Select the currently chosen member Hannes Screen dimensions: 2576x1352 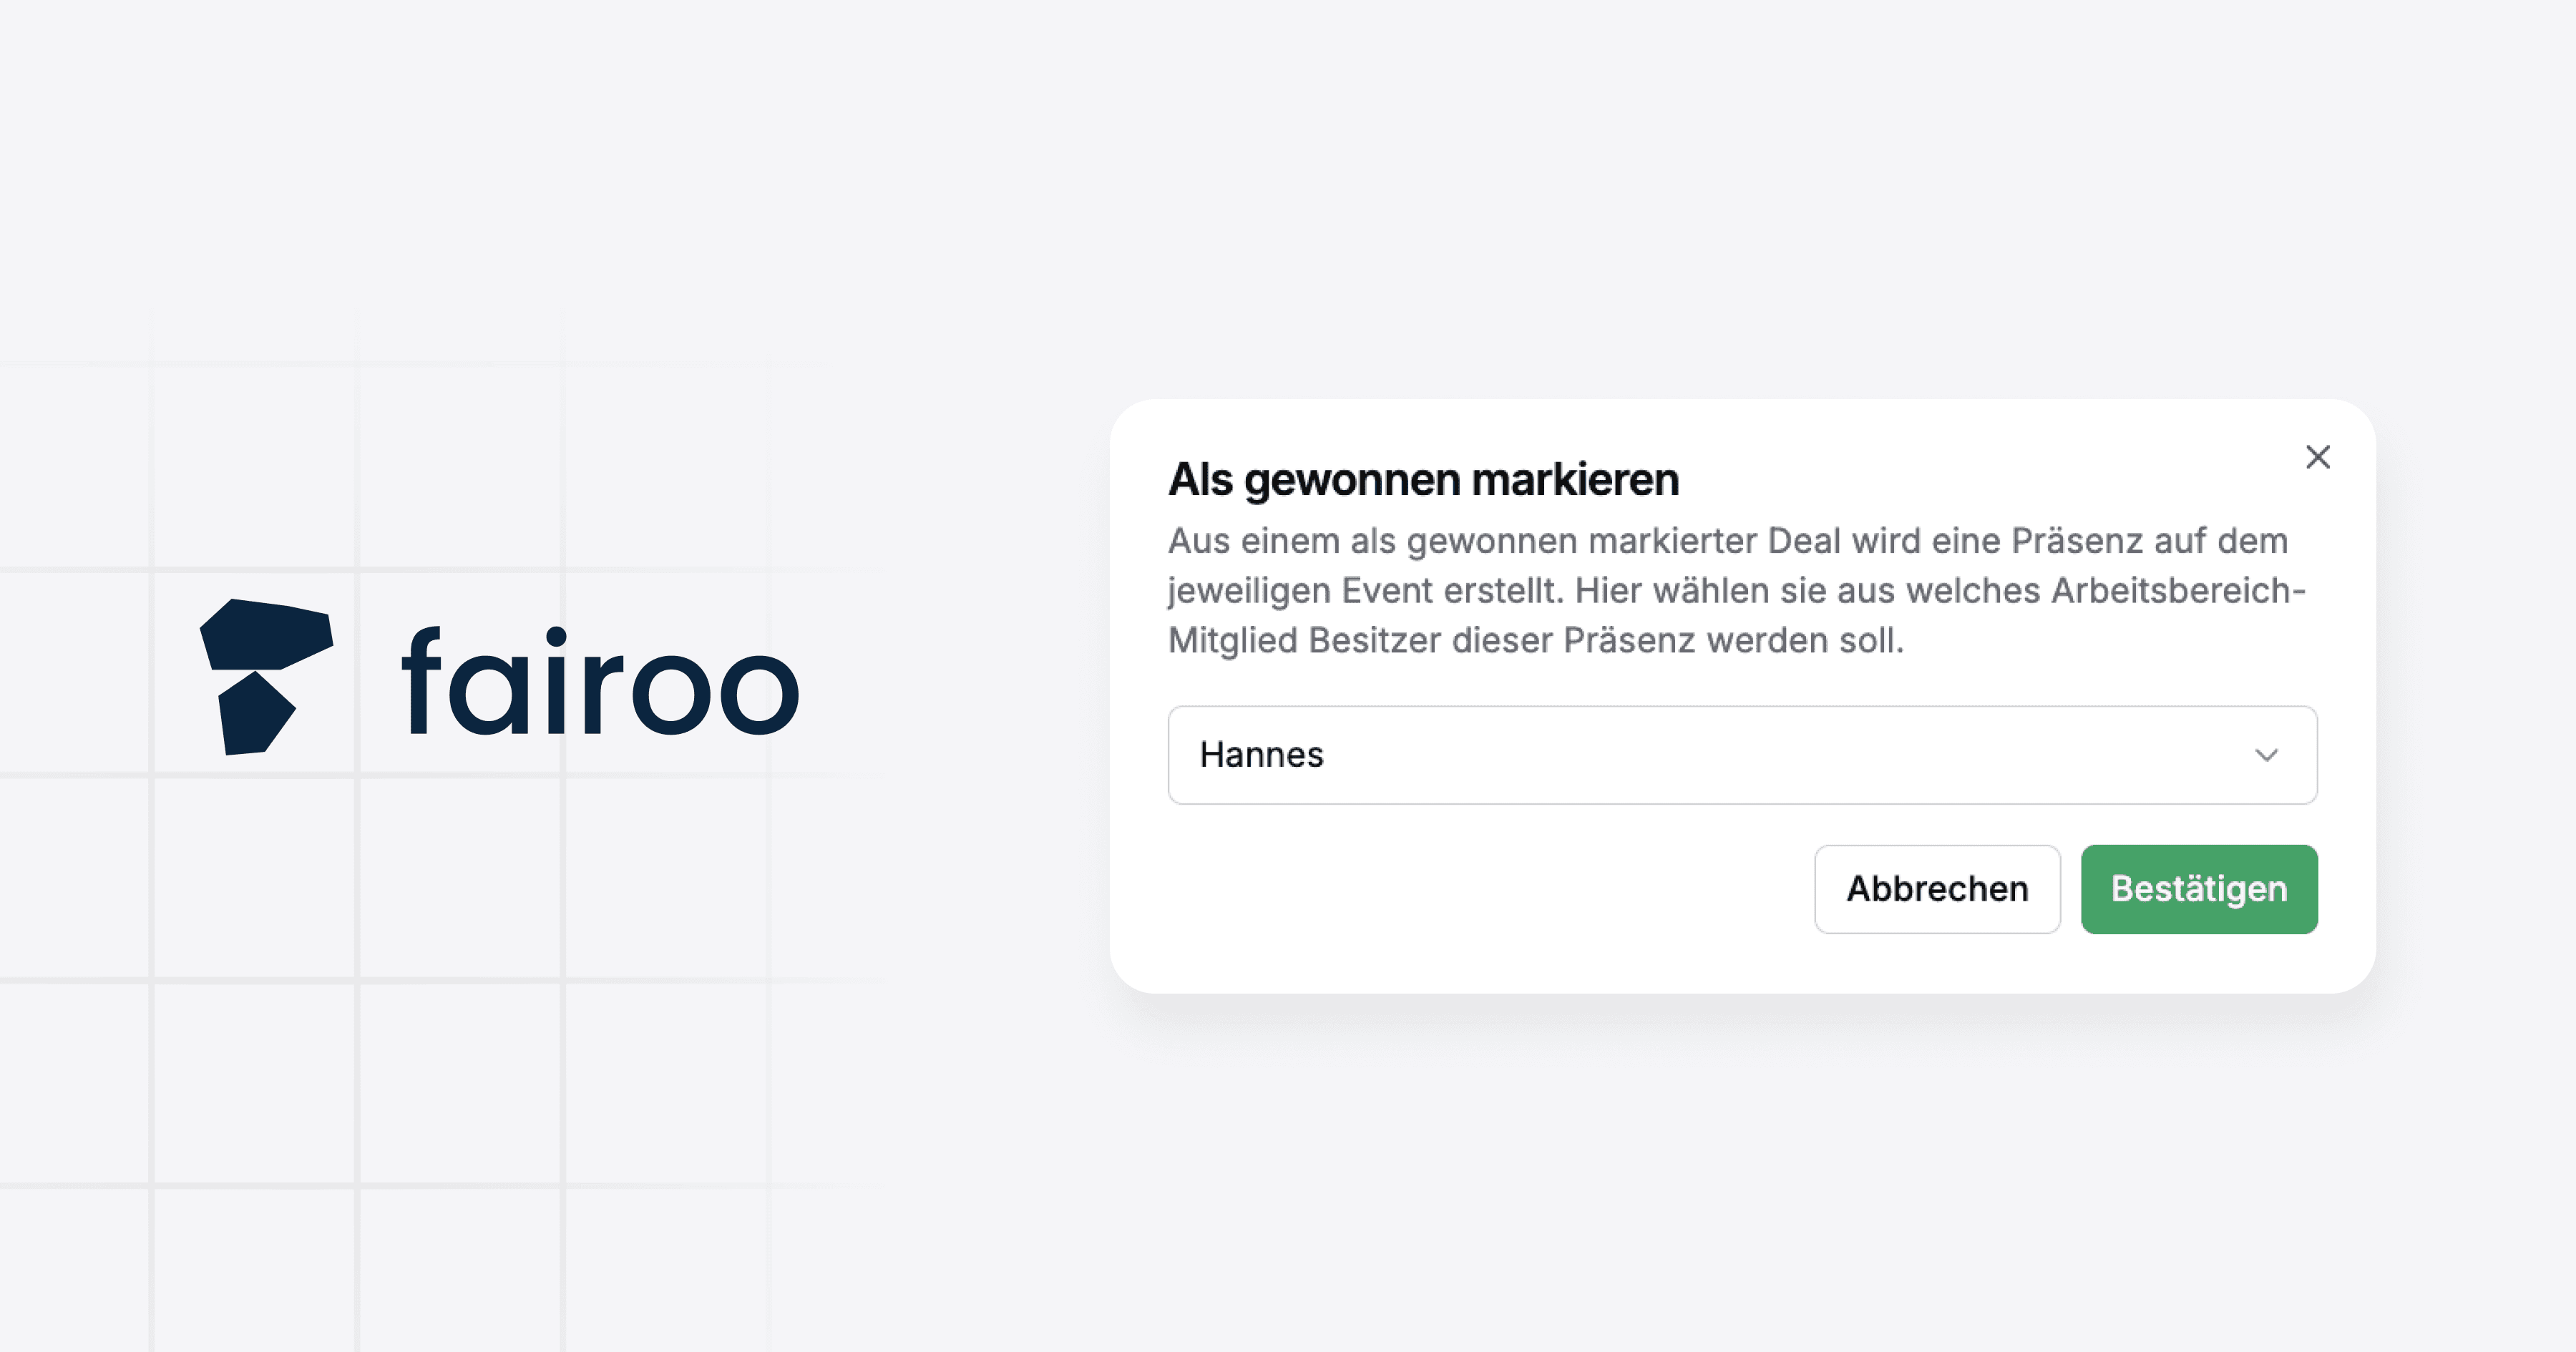(x=1262, y=755)
